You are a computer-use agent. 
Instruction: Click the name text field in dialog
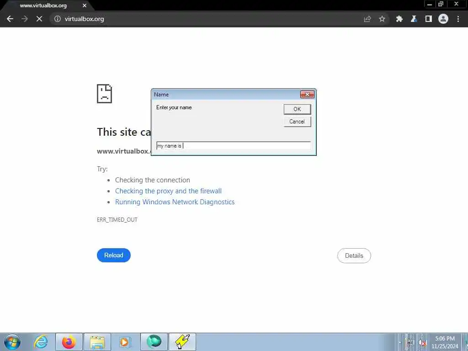(234, 146)
